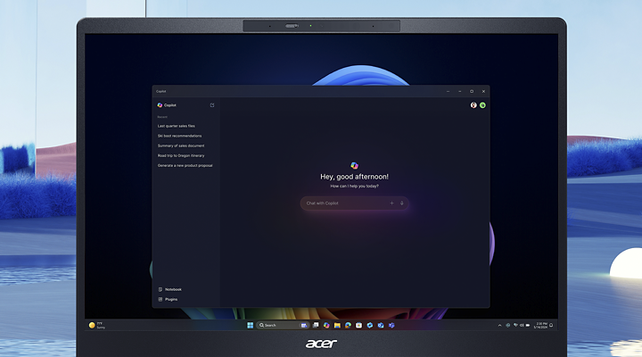
Task: Select 'Road trip to Oregon itinerary' chat
Action: [181, 155]
